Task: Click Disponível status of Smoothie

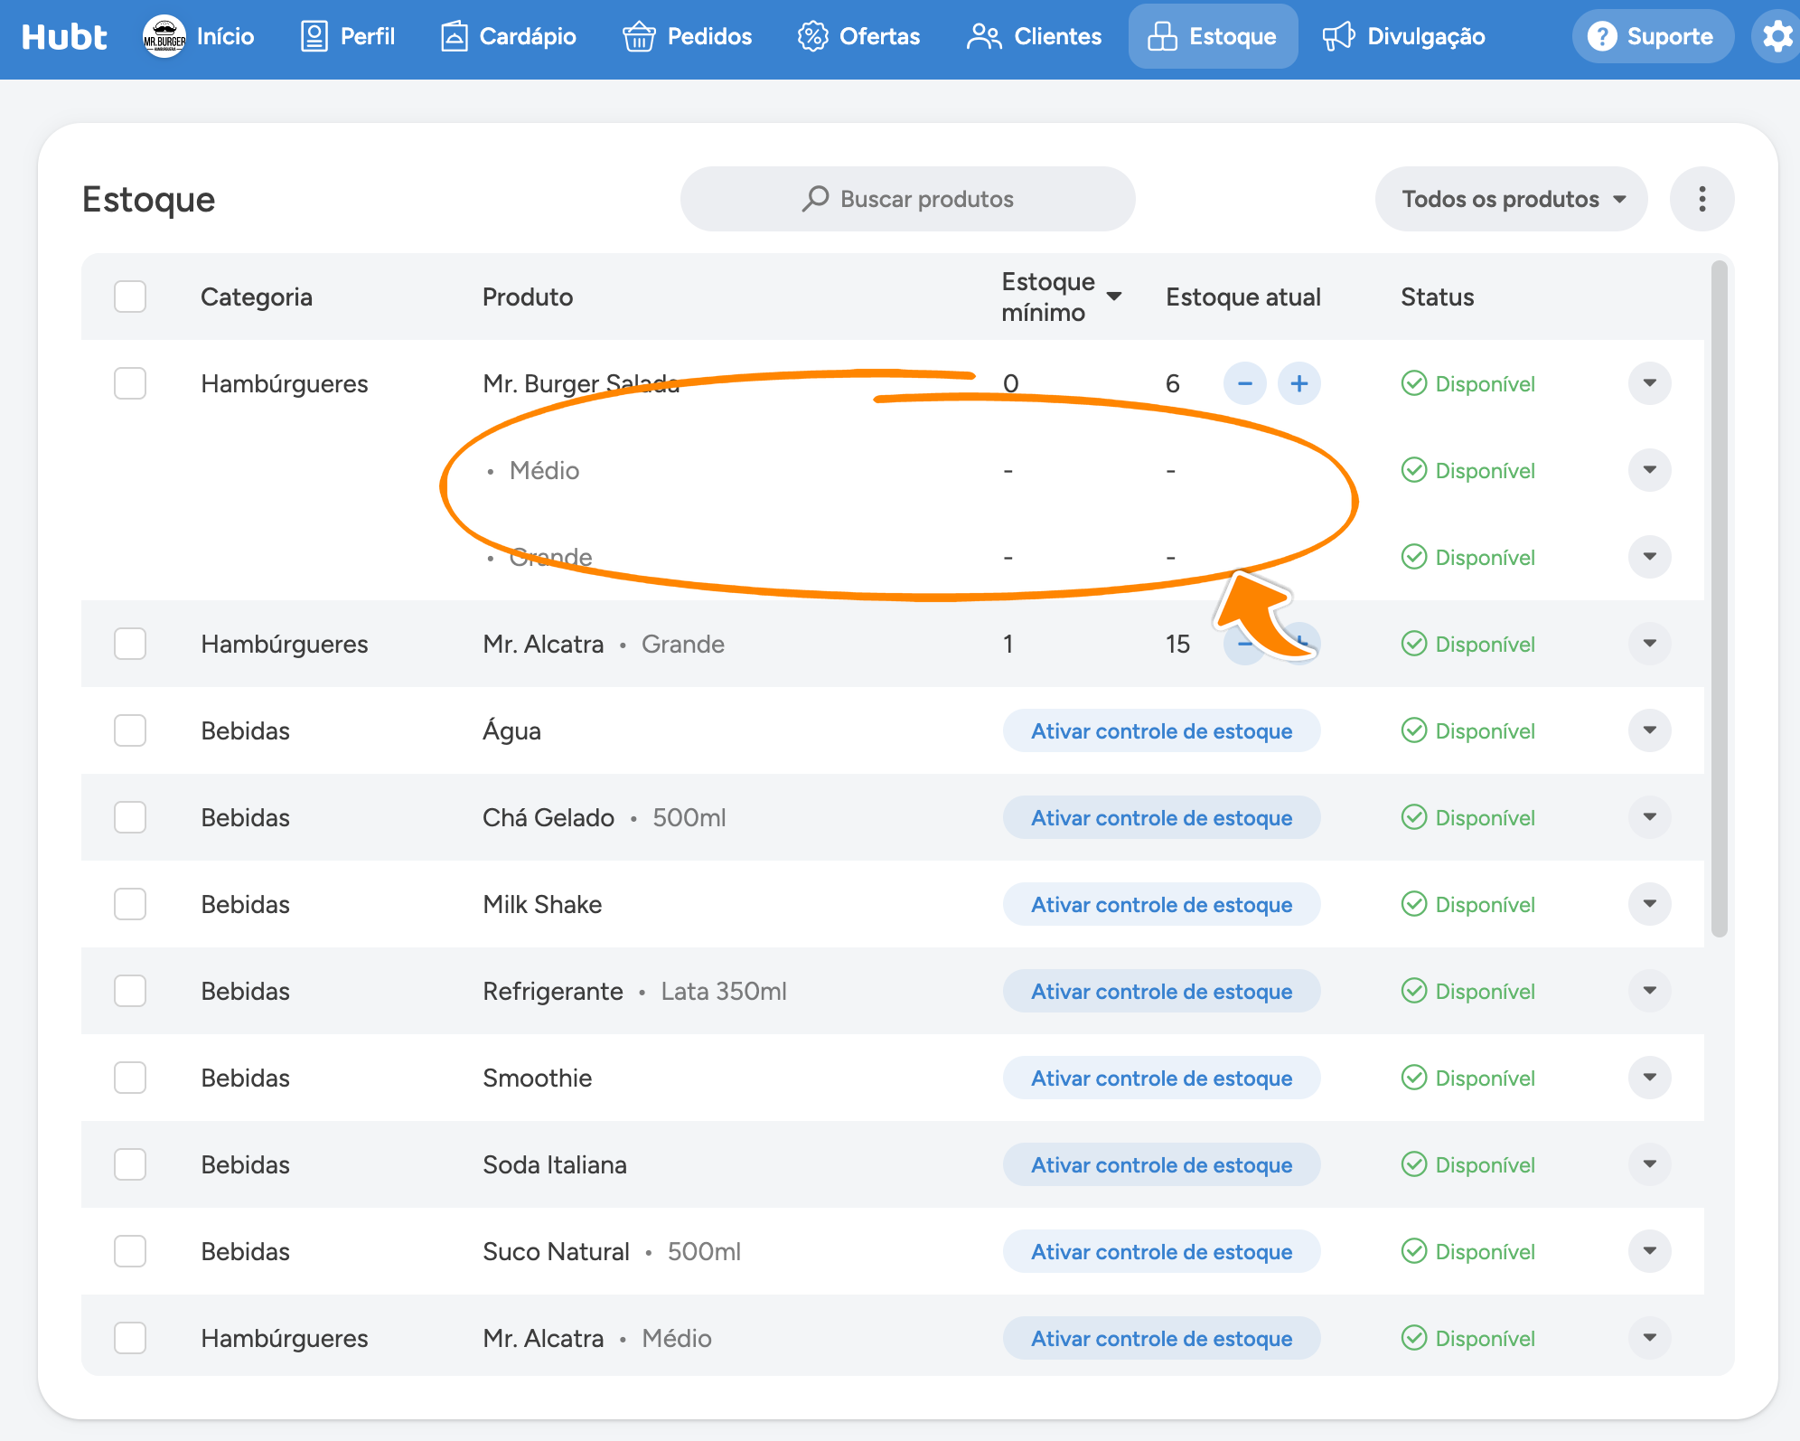Action: coord(1467,1078)
